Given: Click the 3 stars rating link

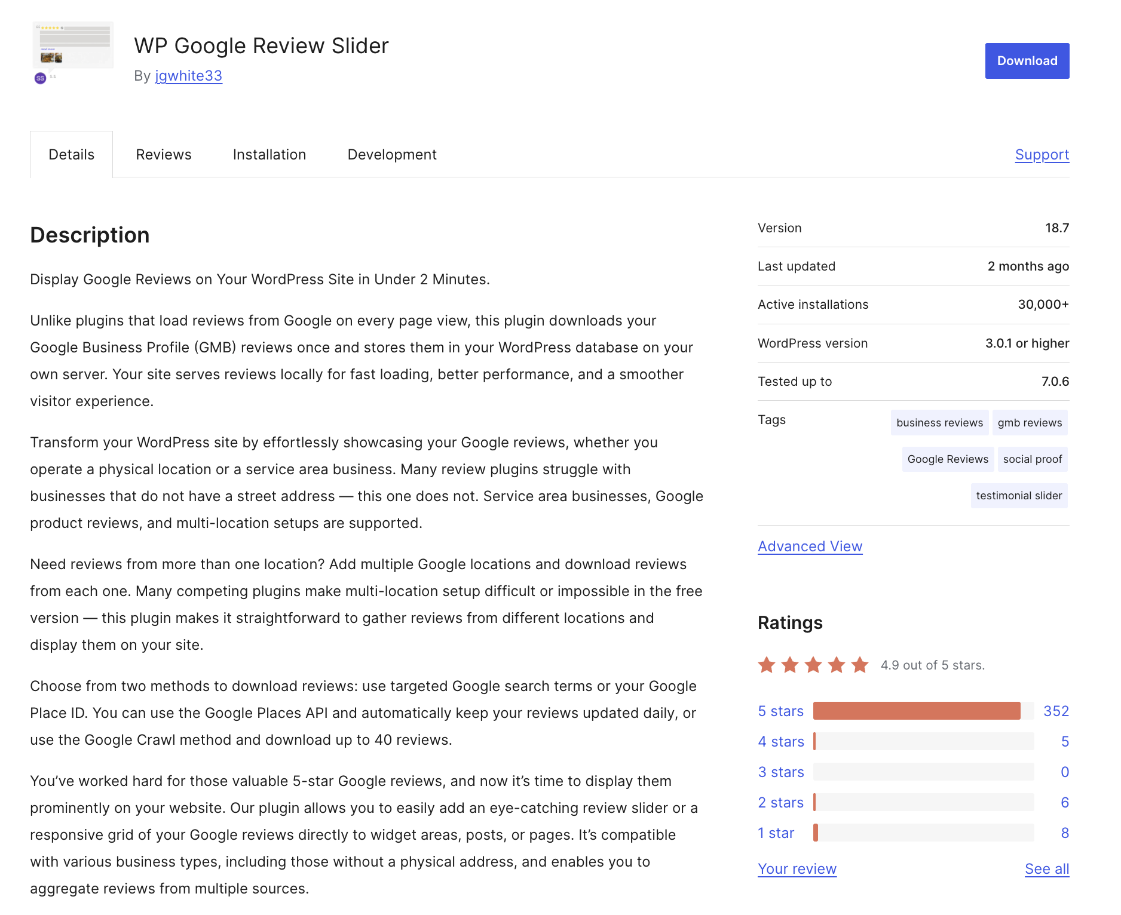Looking at the screenshot, I should (780, 772).
